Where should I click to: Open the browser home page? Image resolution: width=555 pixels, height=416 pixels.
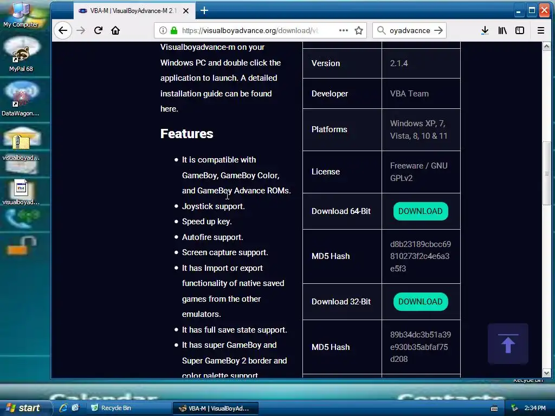(115, 30)
